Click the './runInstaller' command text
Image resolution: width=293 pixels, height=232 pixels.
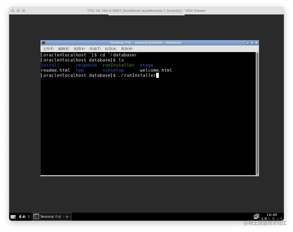(137, 75)
